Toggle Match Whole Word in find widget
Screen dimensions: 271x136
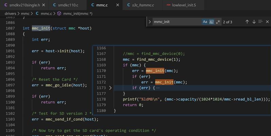point(211,22)
